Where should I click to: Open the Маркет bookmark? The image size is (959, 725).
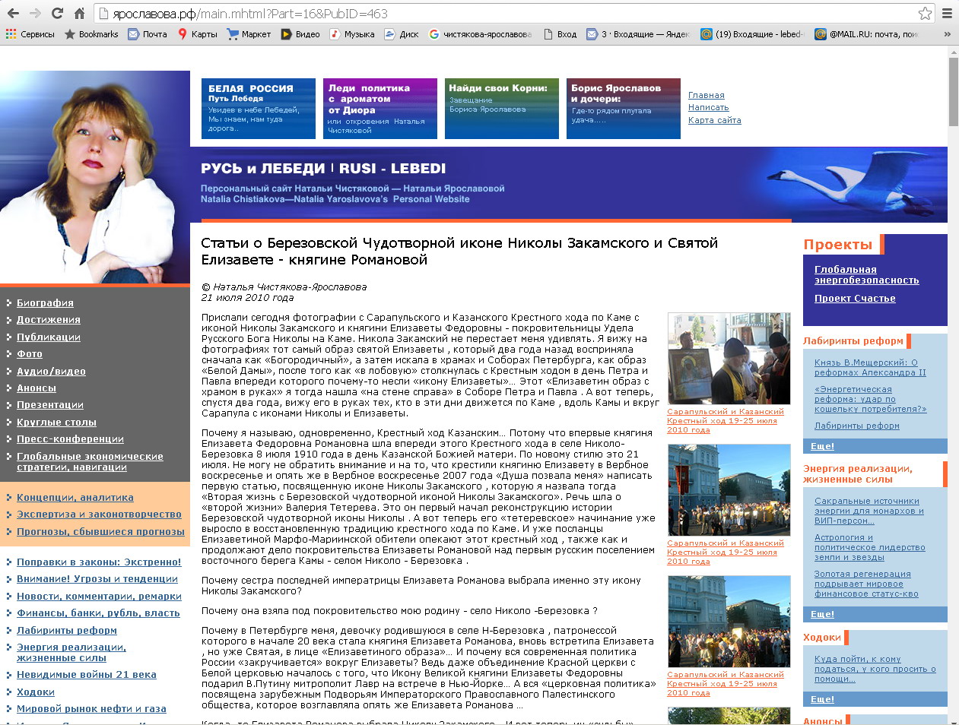249,34
